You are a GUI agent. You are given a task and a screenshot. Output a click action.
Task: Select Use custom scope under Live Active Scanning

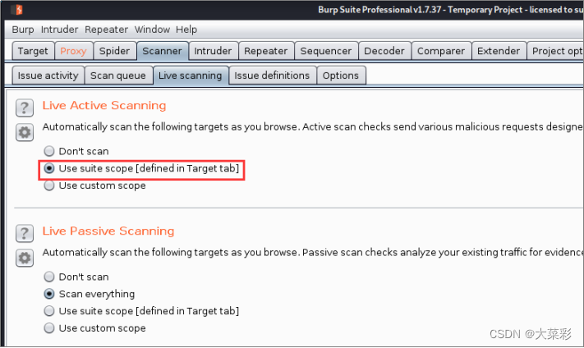pos(95,185)
